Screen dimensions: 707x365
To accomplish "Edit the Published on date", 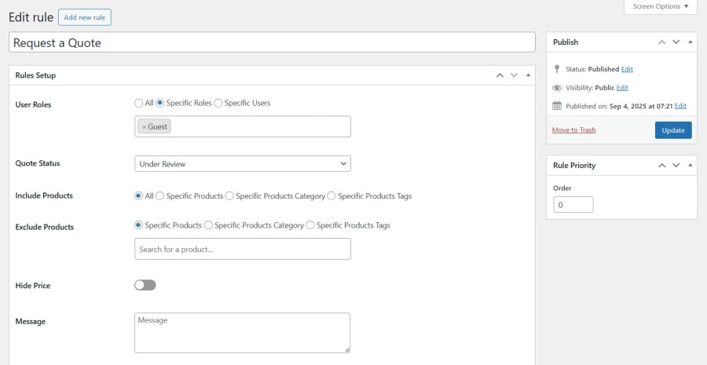I will [680, 106].
